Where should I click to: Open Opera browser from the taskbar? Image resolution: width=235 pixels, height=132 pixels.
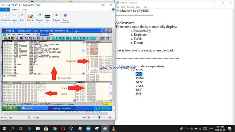tap(63, 129)
